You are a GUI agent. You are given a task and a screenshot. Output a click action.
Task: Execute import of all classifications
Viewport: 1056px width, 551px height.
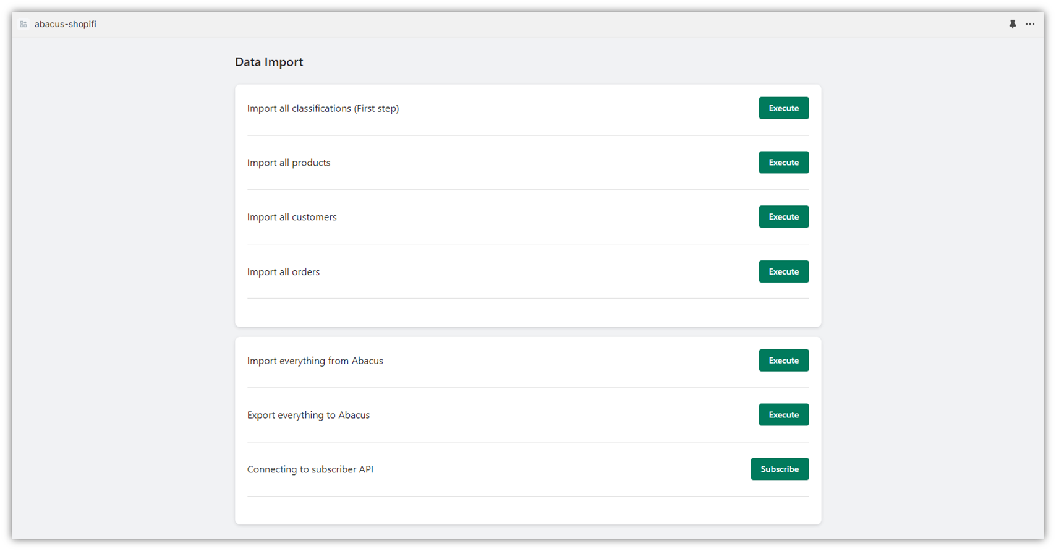tap(783, 108)
